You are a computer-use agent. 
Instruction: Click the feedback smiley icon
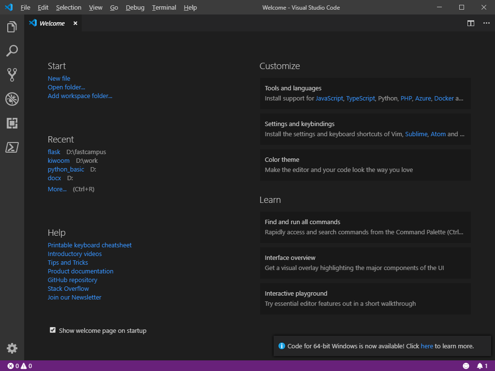466,366
